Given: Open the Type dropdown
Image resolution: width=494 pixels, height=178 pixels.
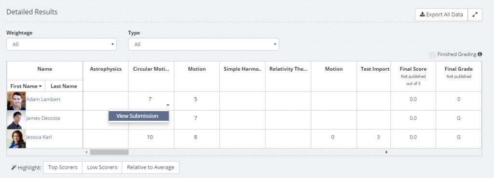Looking at the screenshot, I should 204,44.
